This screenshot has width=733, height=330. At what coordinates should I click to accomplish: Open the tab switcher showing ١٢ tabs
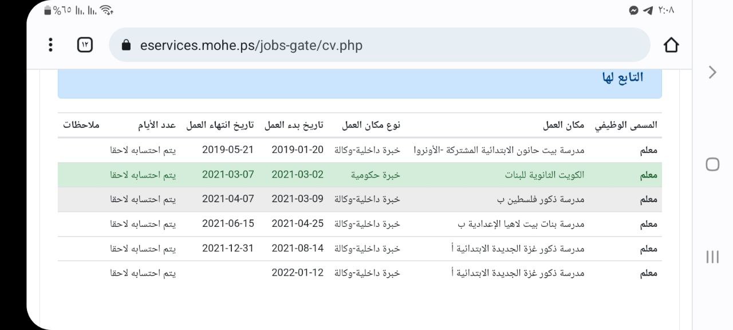coord(85,45)
